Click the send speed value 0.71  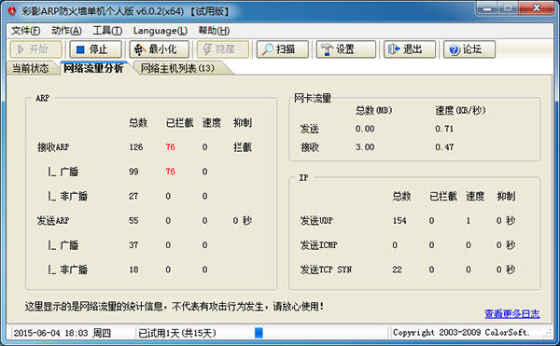444,129
